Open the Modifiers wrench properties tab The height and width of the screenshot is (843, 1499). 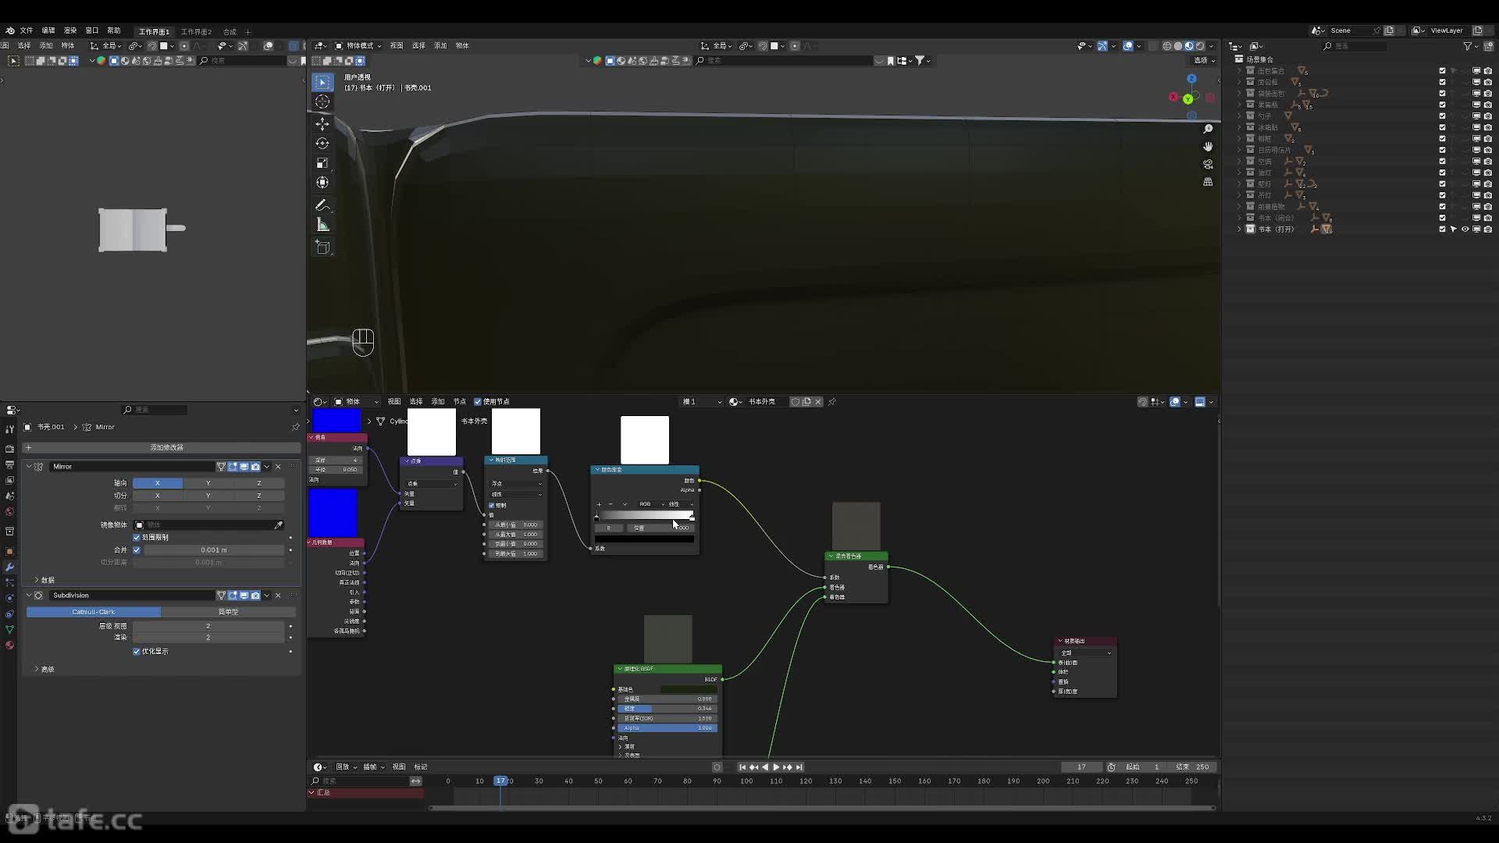click(x=9, y=567)
